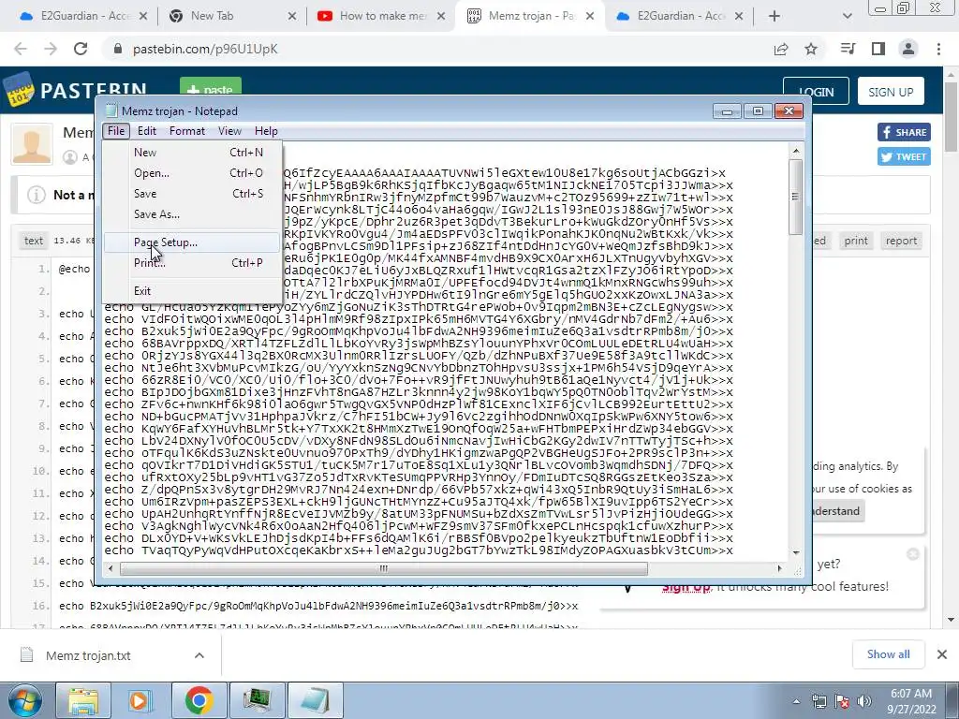959x719 pixels.
Task: Click Notepad scroll up arrow
Action: 796,151
